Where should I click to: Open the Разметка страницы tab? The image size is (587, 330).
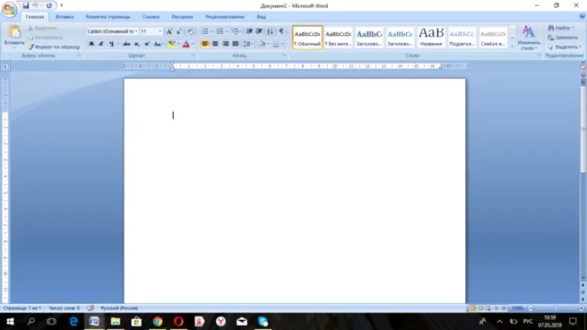click(108, 17)
